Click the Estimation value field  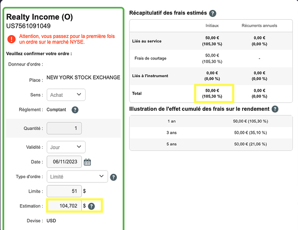point(64,206)
